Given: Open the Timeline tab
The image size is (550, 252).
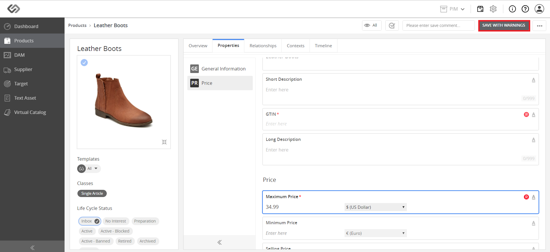Looking at the screenshot, I should click(323, 46).
